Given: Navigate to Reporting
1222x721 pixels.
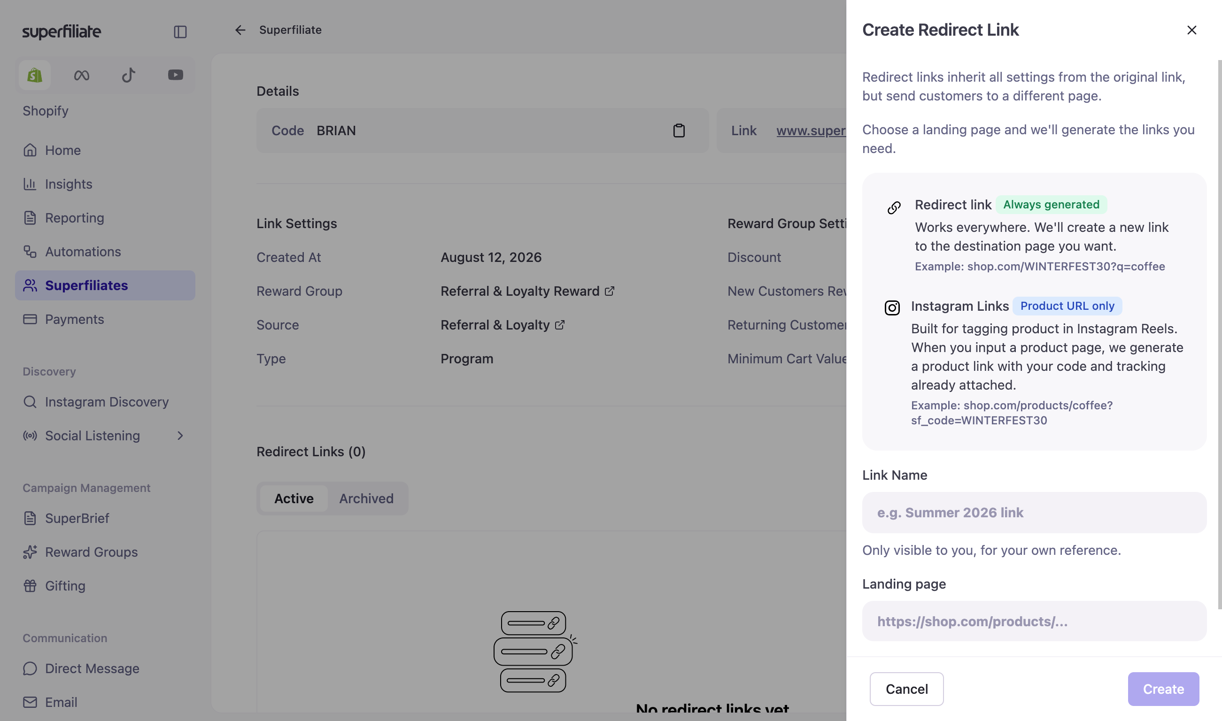Looking at the screenshot, I should pos(105,218).
